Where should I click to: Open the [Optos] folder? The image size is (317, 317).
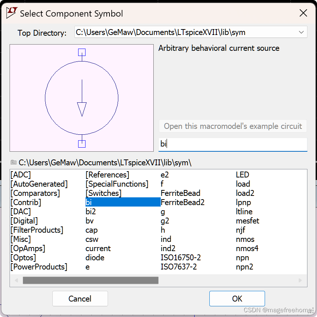pos(23,258)
